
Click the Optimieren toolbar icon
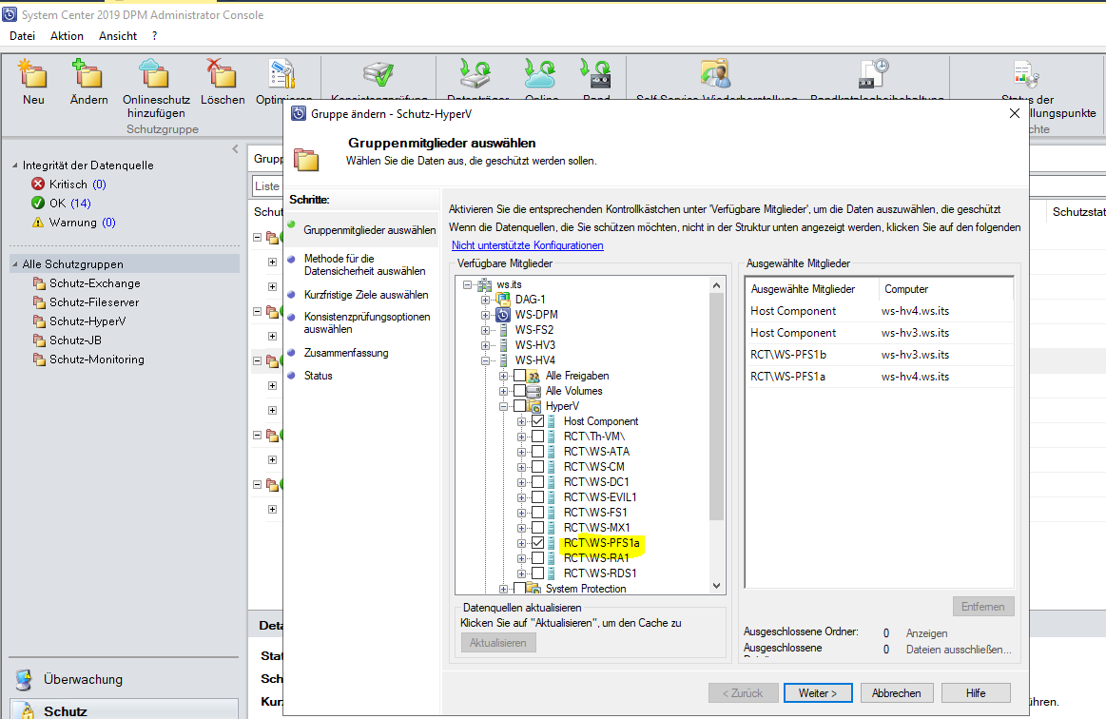point(282,74)
